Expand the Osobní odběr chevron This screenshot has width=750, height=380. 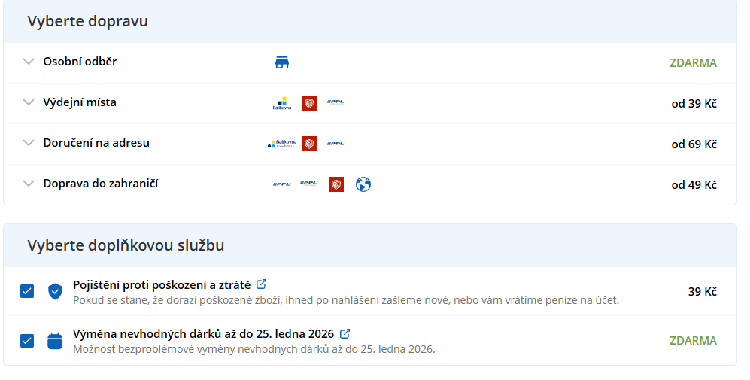(29, 62)
